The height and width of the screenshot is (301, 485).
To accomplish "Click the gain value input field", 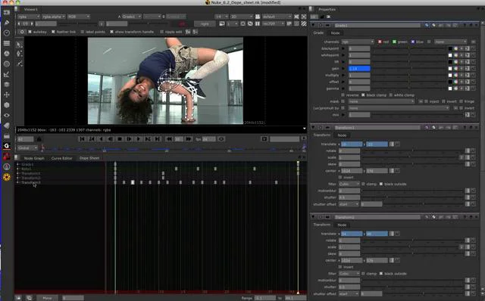I will pyautogui.click(x=359, y=69).
